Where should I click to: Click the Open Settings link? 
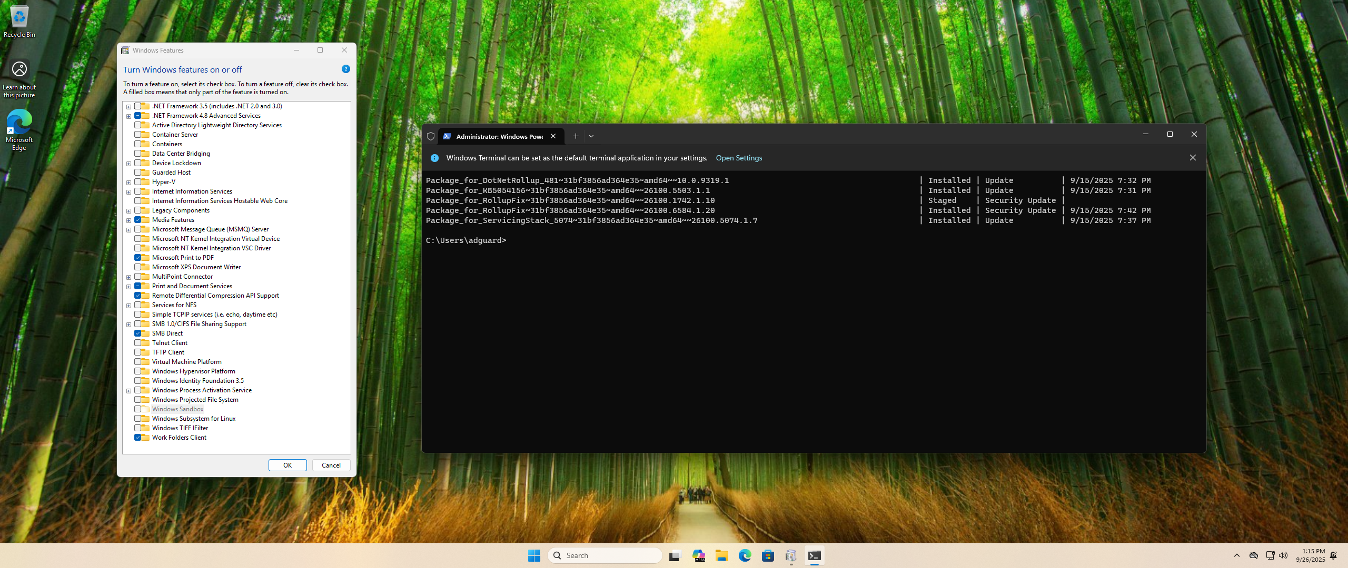click(739, 158)
